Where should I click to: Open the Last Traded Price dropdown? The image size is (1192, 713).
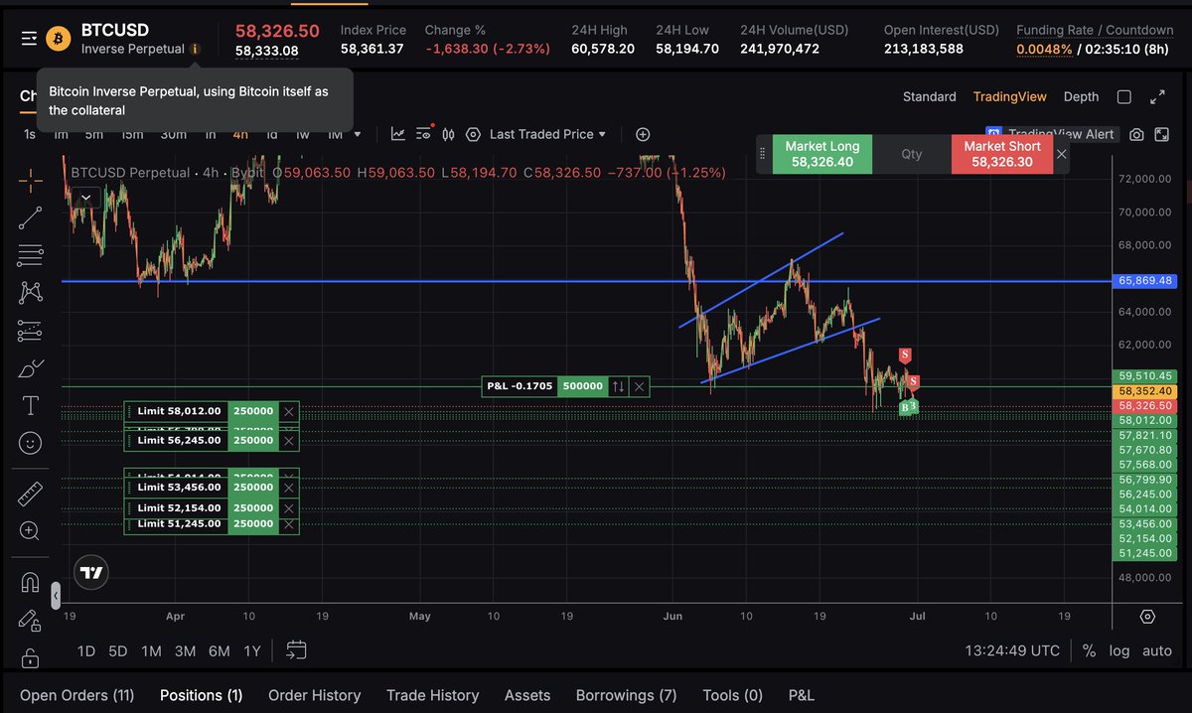pos(547,134)
